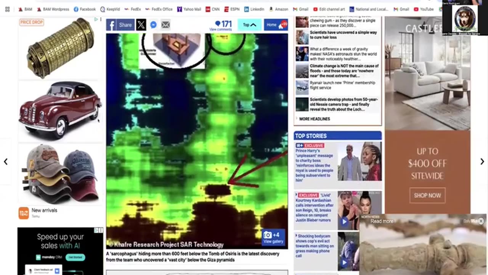Screen dimensions: 488x275
Task: Open the YouTube bookmark
Action: click(423, 9)
